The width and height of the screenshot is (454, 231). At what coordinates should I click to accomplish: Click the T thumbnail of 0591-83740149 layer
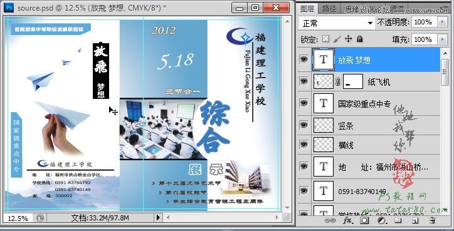point(324,191)
